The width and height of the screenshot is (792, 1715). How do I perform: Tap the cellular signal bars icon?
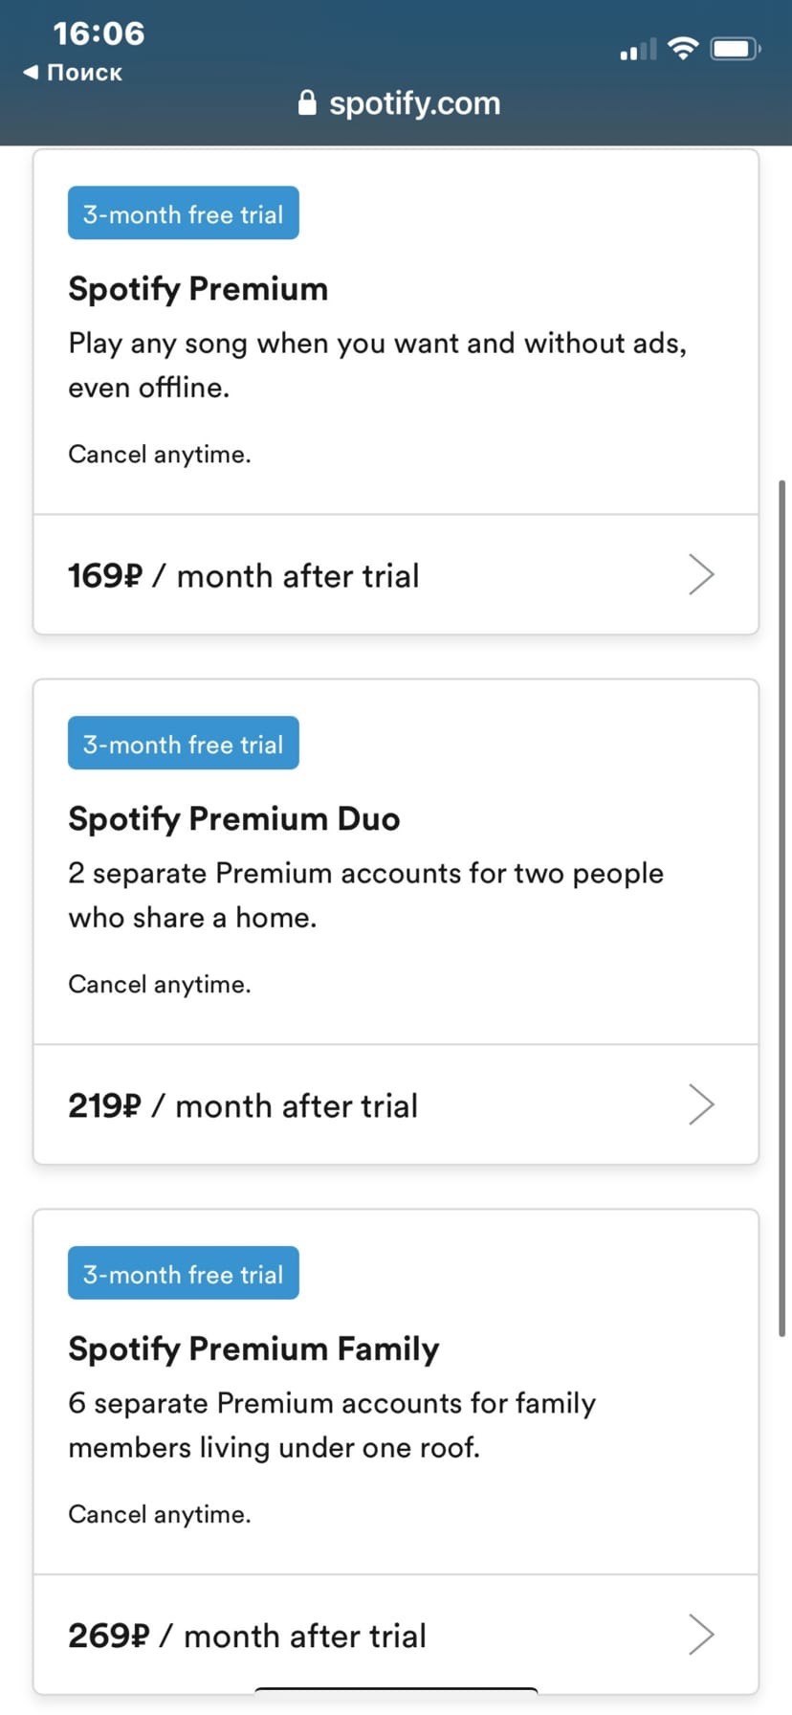(638, 50)
